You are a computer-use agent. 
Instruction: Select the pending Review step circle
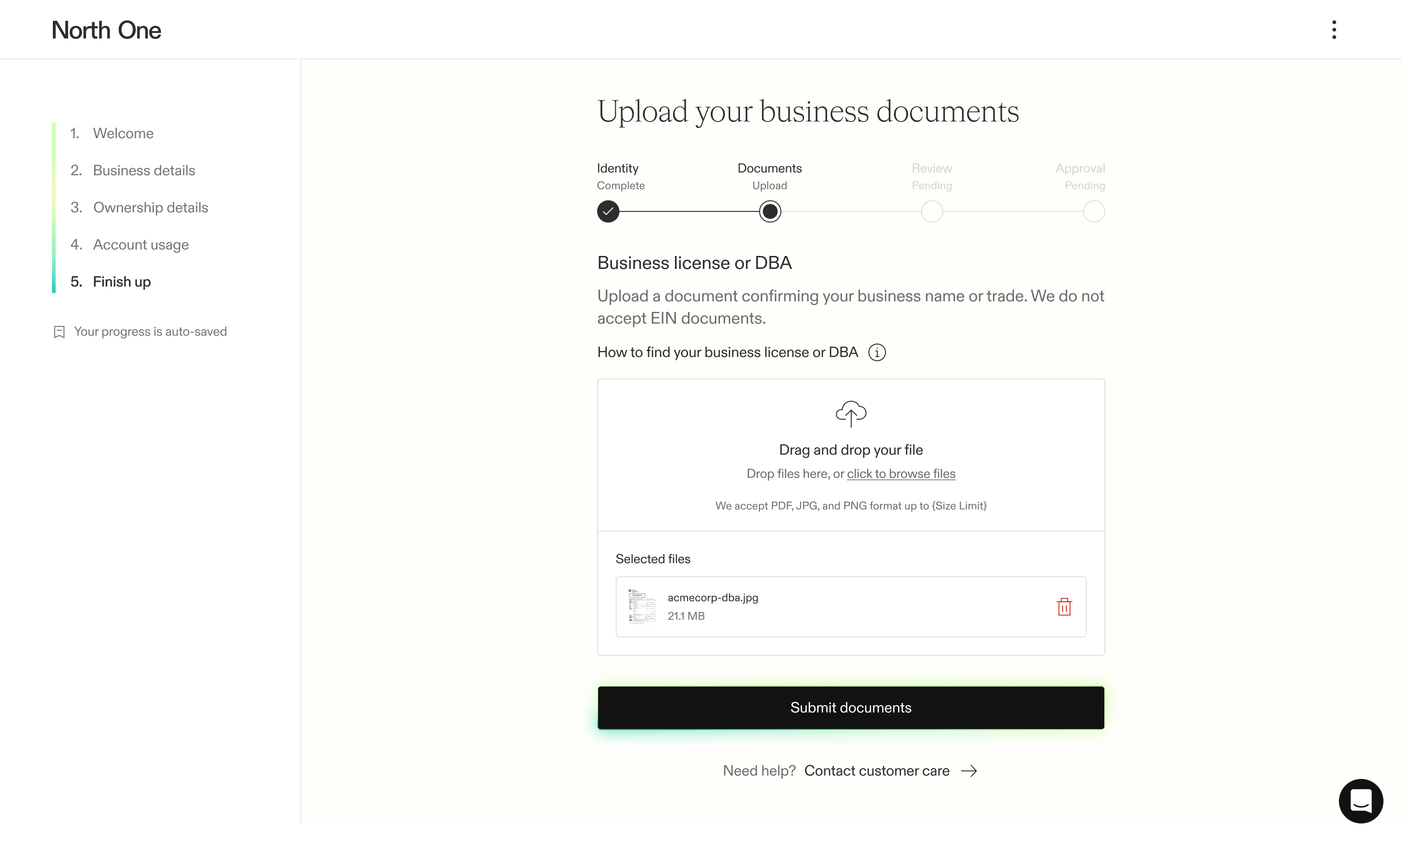[x=931, y=211]
